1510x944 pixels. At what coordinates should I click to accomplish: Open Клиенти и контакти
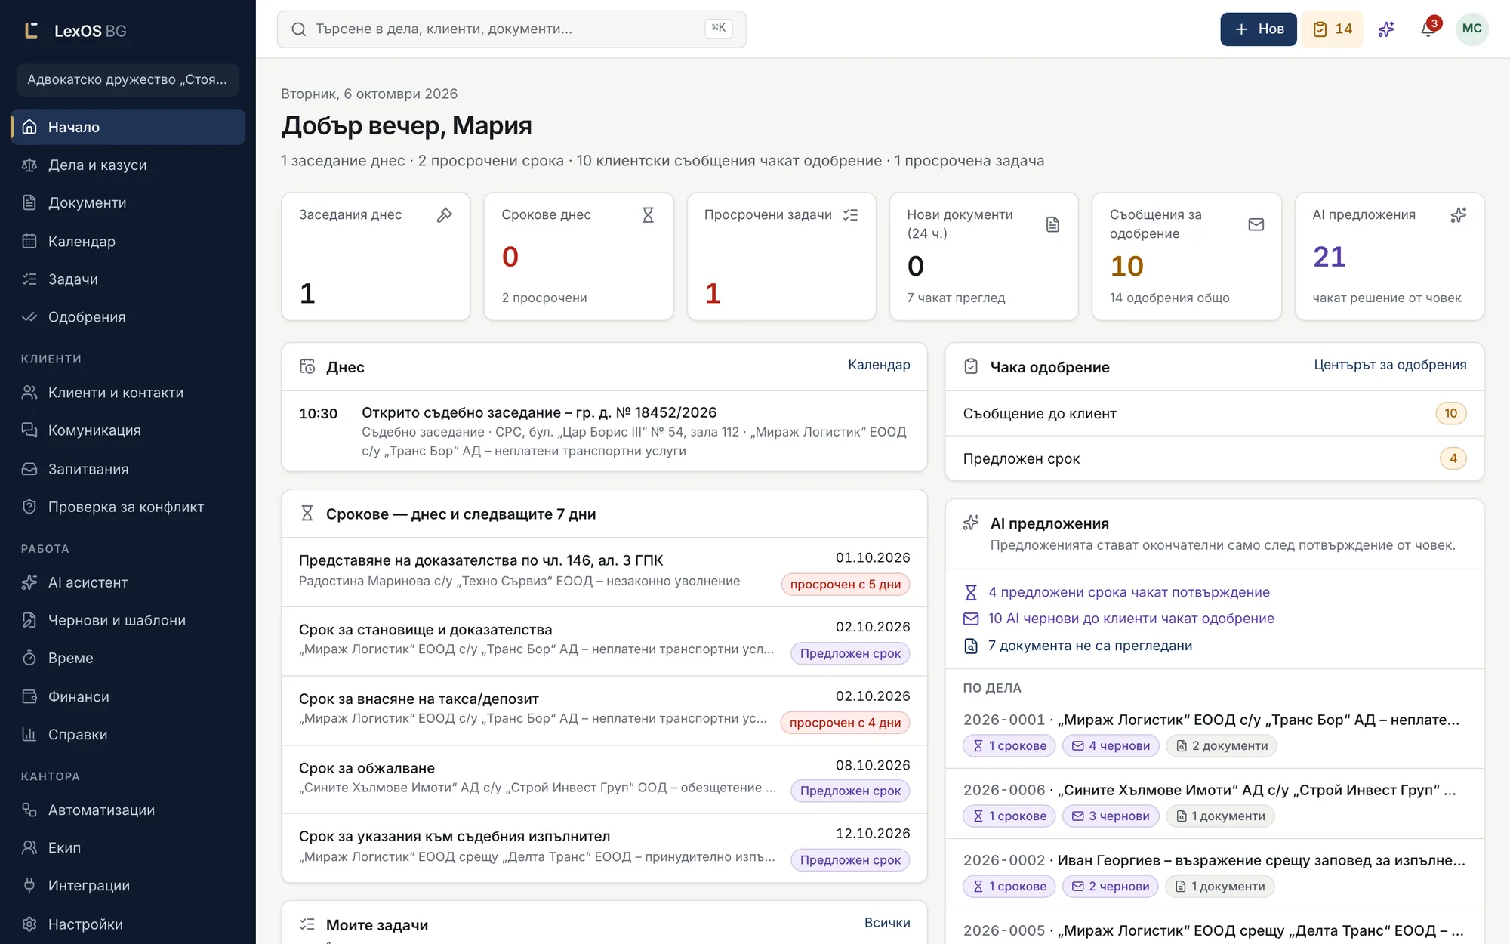click(128, 393)
